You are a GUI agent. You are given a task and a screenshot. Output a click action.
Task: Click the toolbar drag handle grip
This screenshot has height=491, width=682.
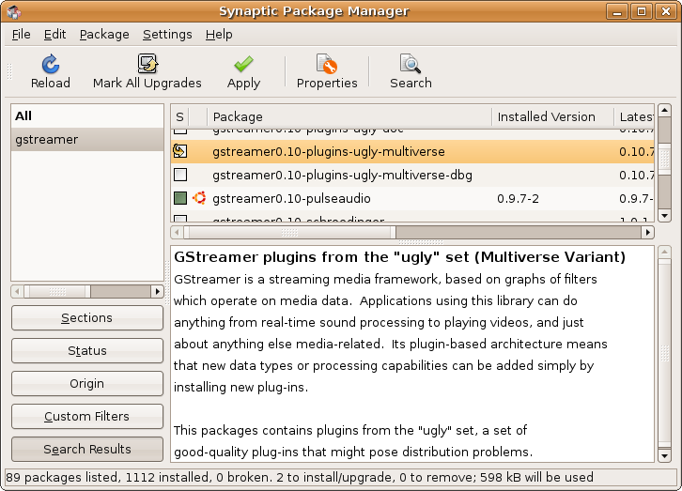pyautogui.click(x=9, y=71)
